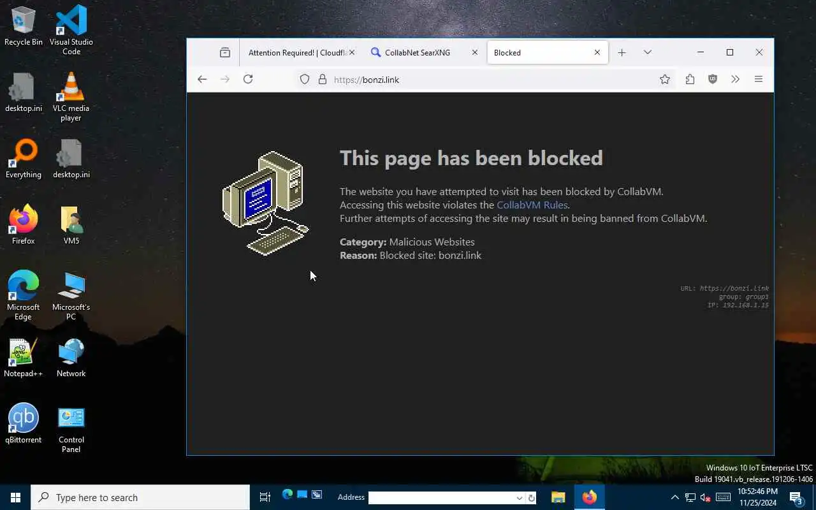Click the 'Category: Malicious Websites' text

click(x=407, y=242)
